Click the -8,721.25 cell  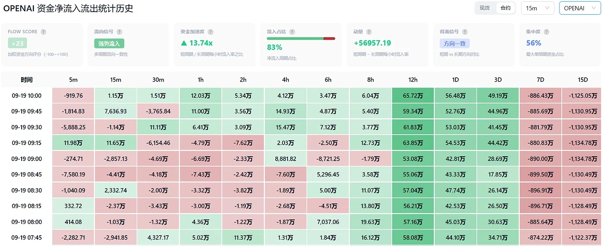328,159
